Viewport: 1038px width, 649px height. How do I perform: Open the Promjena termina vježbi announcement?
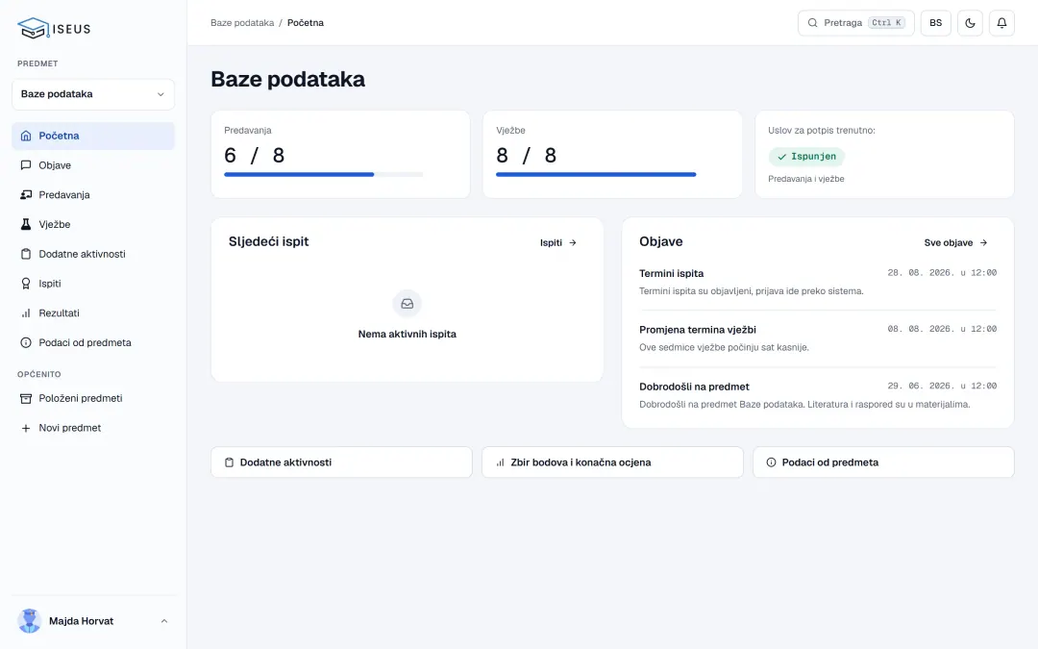[818, 338]
